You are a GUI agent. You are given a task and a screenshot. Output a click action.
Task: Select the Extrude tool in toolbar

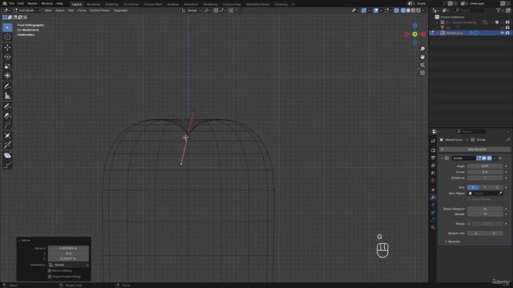tap(7, 126)
